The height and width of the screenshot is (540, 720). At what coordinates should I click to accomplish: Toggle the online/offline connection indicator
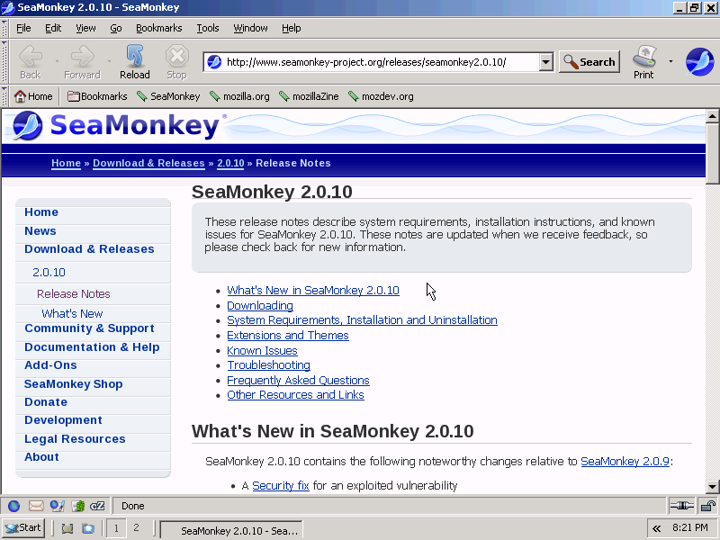(680, 506)
